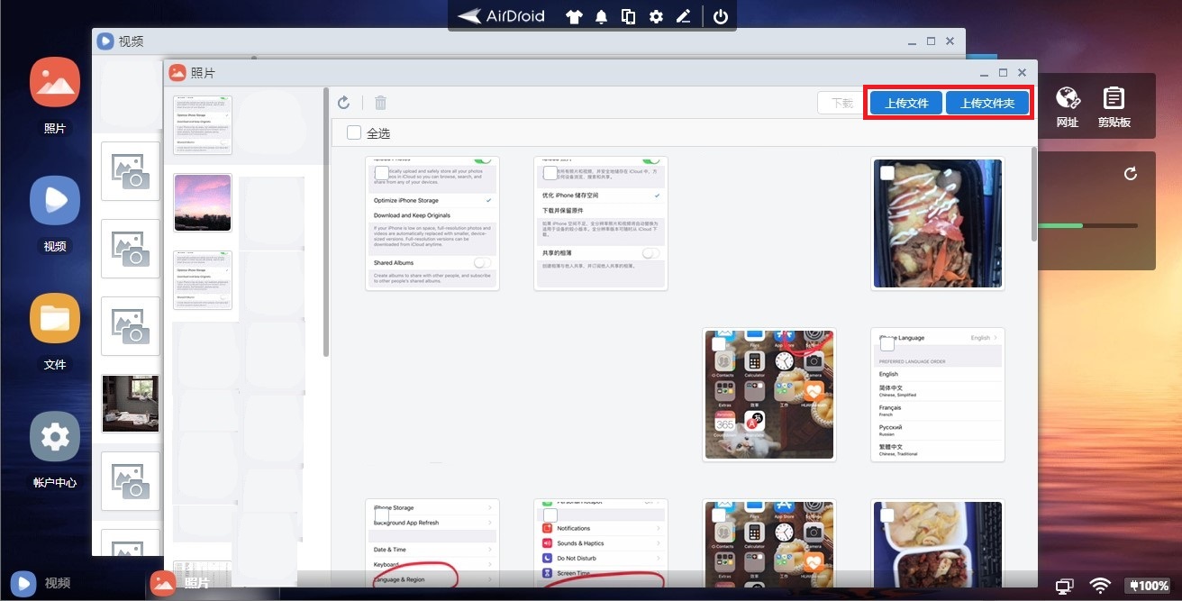Select checkbox on Phone Language screenshot

point(887,343)
